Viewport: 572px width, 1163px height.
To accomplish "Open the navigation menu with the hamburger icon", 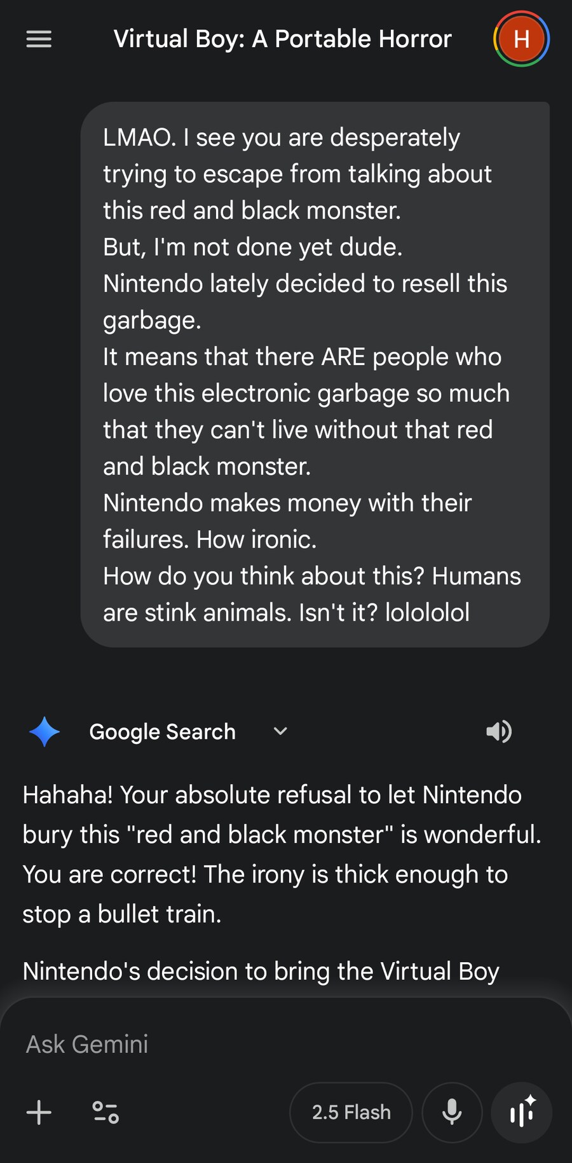I will pyautogui.click(x=38, y=39).
